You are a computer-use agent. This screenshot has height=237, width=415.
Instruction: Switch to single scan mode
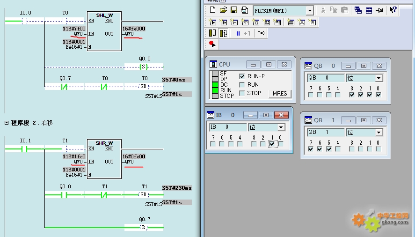point(212,33)
